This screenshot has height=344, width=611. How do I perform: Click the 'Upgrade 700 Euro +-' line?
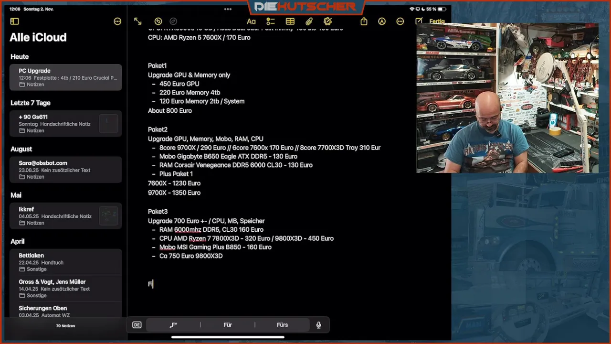206,221
